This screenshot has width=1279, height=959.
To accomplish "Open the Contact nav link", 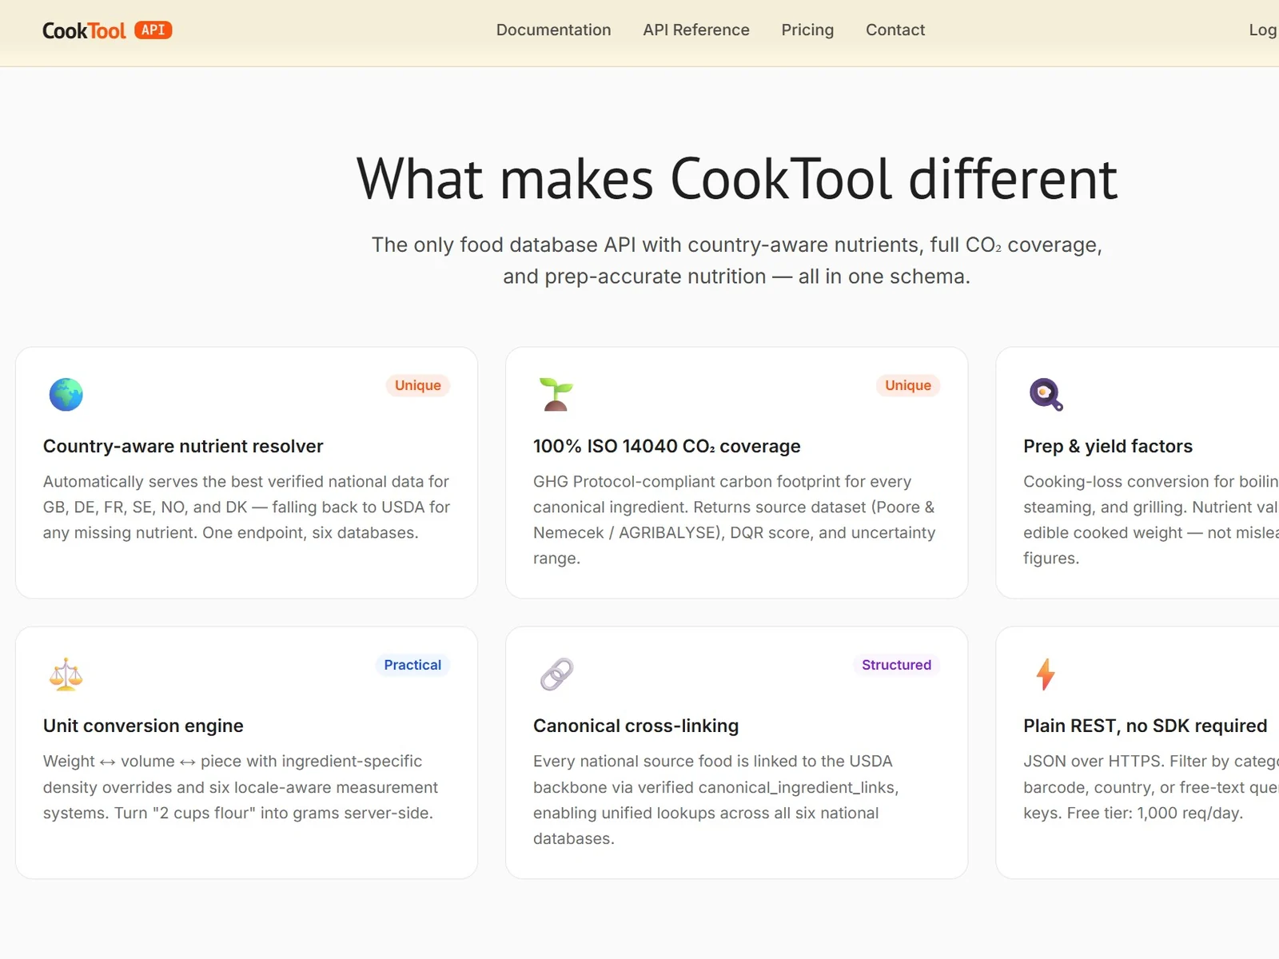I will click(895, 30).
